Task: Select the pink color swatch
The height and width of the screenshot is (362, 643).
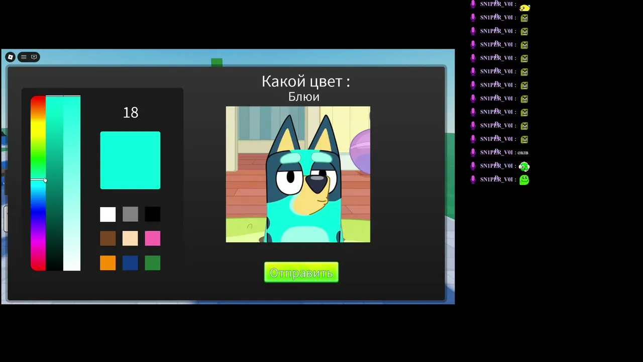Action: click(x=153, y=238)
